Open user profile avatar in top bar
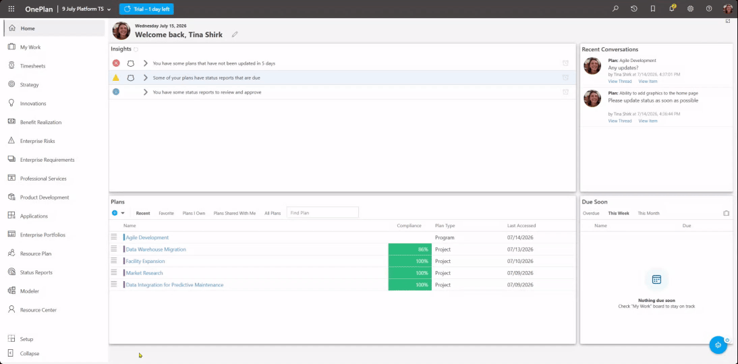 point(728,9)
